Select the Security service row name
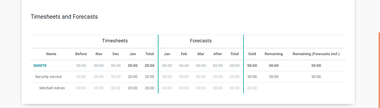This screenshot has width=380, height=108. tap(48, 77)
